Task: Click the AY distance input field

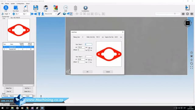Action: [81, 59]
